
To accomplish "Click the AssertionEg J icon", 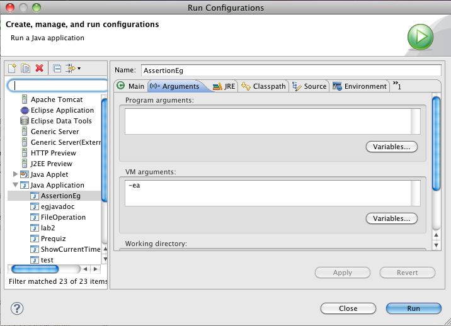I will 35,196.
